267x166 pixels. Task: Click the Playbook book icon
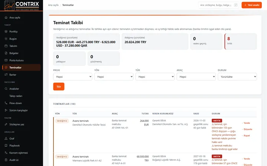[6, 145]
